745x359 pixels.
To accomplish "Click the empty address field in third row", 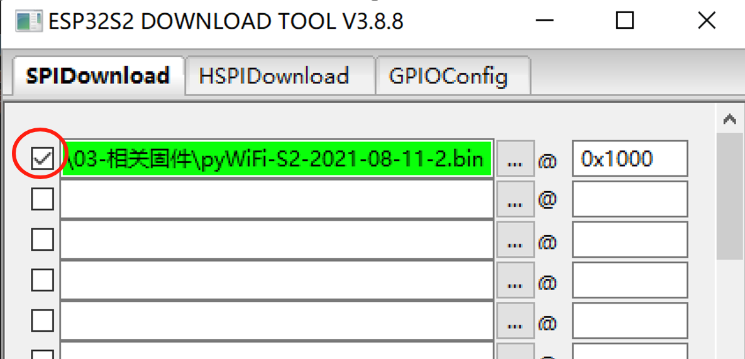I will [630, 240].
